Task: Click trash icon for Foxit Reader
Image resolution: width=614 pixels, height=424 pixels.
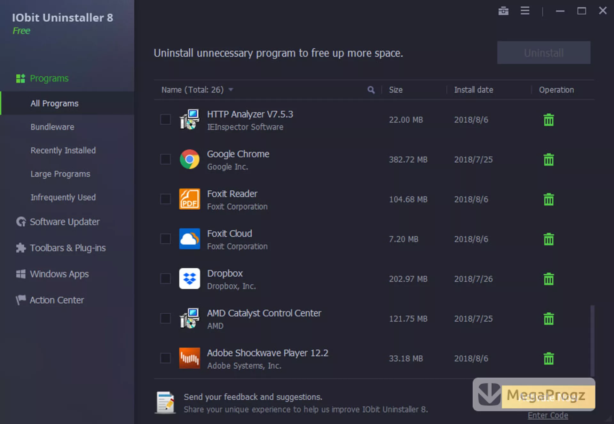Action: [x=548, y=199]
